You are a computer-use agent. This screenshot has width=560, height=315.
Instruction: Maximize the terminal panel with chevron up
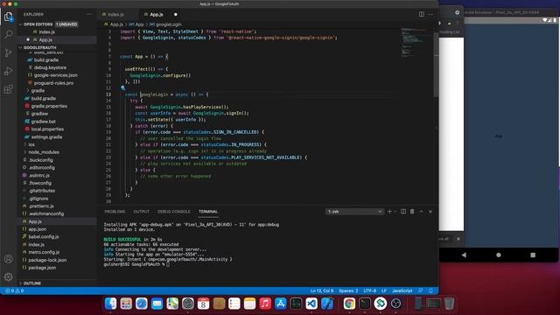click(422, 212)
